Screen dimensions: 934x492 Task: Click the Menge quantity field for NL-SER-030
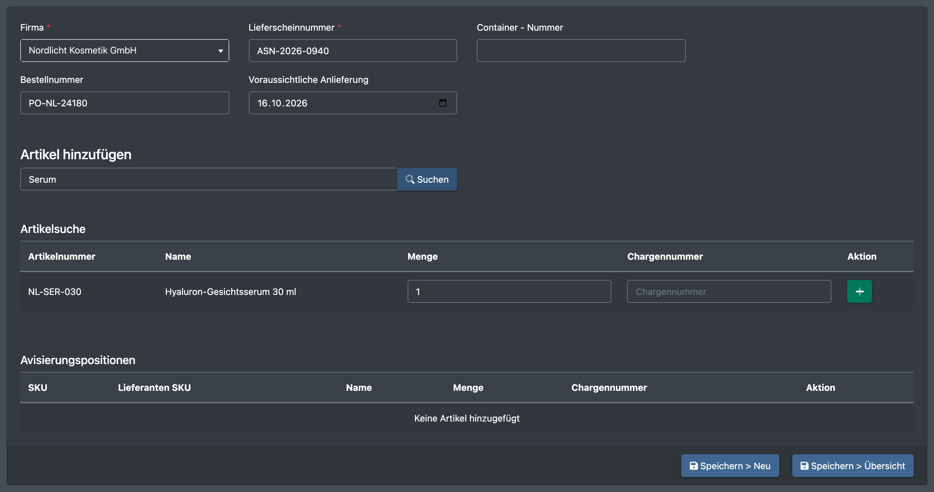click(509, 291)
